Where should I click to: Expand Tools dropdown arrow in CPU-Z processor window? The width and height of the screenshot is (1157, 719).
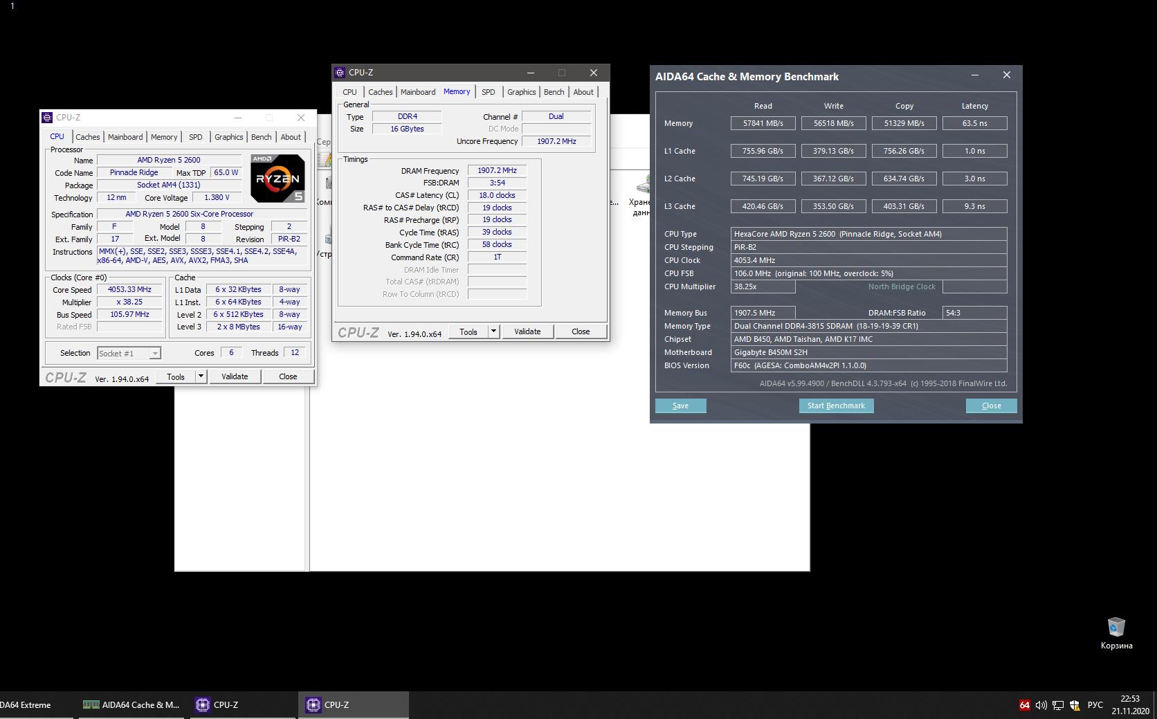pyautogui.click(x=201, y=376)
